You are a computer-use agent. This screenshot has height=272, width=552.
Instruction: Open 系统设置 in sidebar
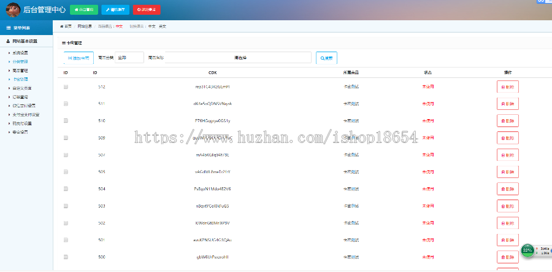tap(20, 53)
